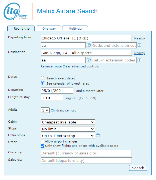This screenshot has width=156, height=180.
Task: Open help icon beside Extra stops dropdown
Action: [x=98, y=135]
